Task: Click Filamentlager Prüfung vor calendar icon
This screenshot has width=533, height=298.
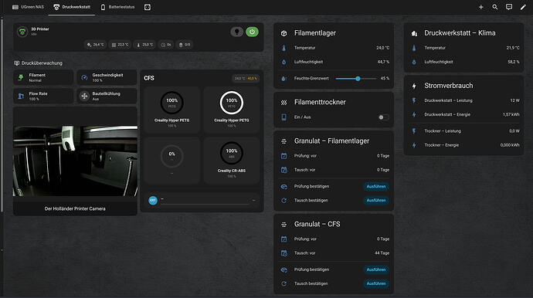Action: pos(283,156)
